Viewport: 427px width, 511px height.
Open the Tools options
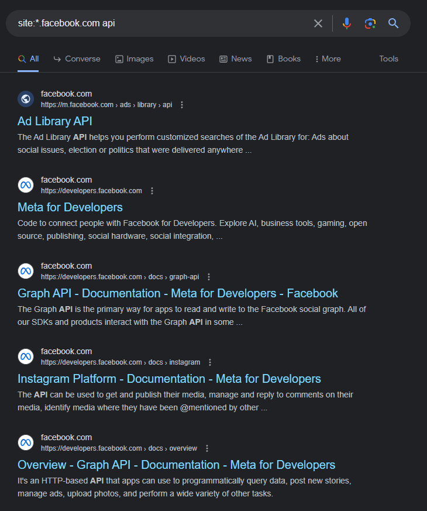pos(388,59)
